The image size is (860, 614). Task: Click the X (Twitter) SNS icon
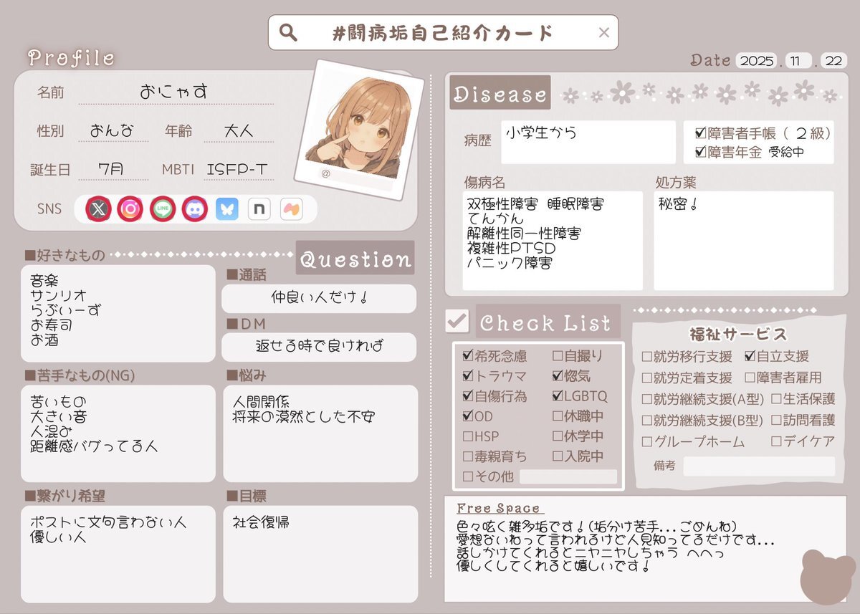click(98, 209)
